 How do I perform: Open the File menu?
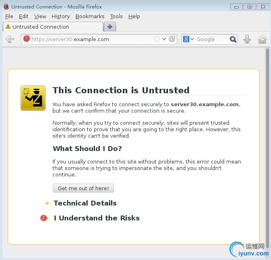[x=9, y=17]
